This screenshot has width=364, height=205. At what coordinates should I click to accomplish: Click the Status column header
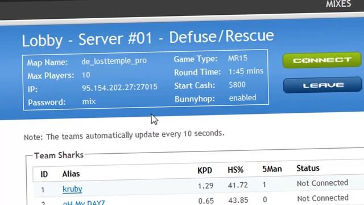point(308,168)
